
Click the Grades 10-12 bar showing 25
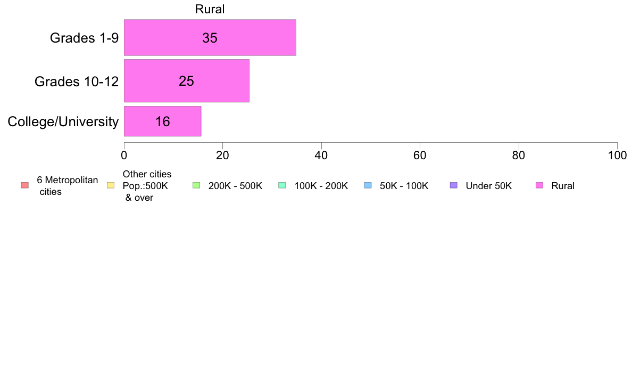point(187,81)
